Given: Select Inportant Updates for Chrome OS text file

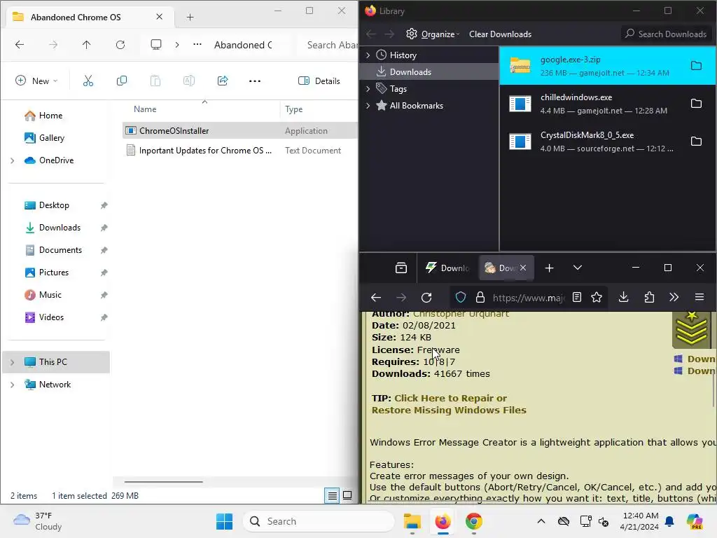Looking at the screenshot, I should click(239, 151).
